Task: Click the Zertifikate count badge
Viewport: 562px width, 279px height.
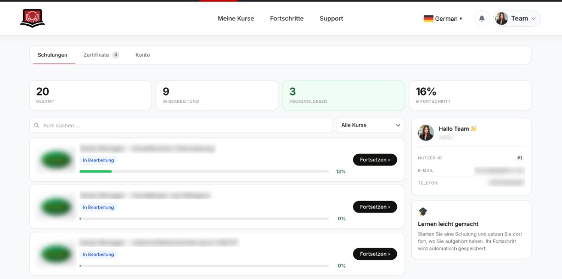Action: tap(115, 55)
